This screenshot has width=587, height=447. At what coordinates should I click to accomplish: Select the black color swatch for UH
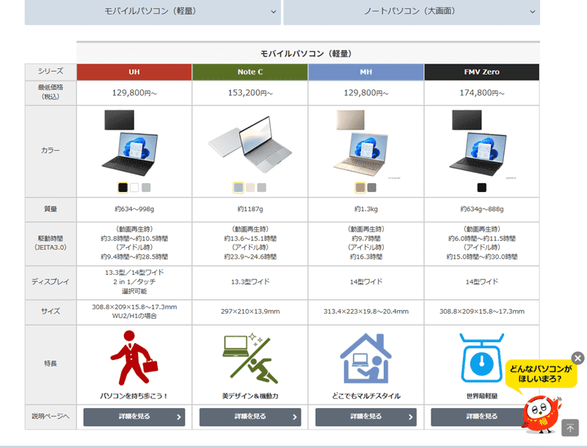click(123, 188)
